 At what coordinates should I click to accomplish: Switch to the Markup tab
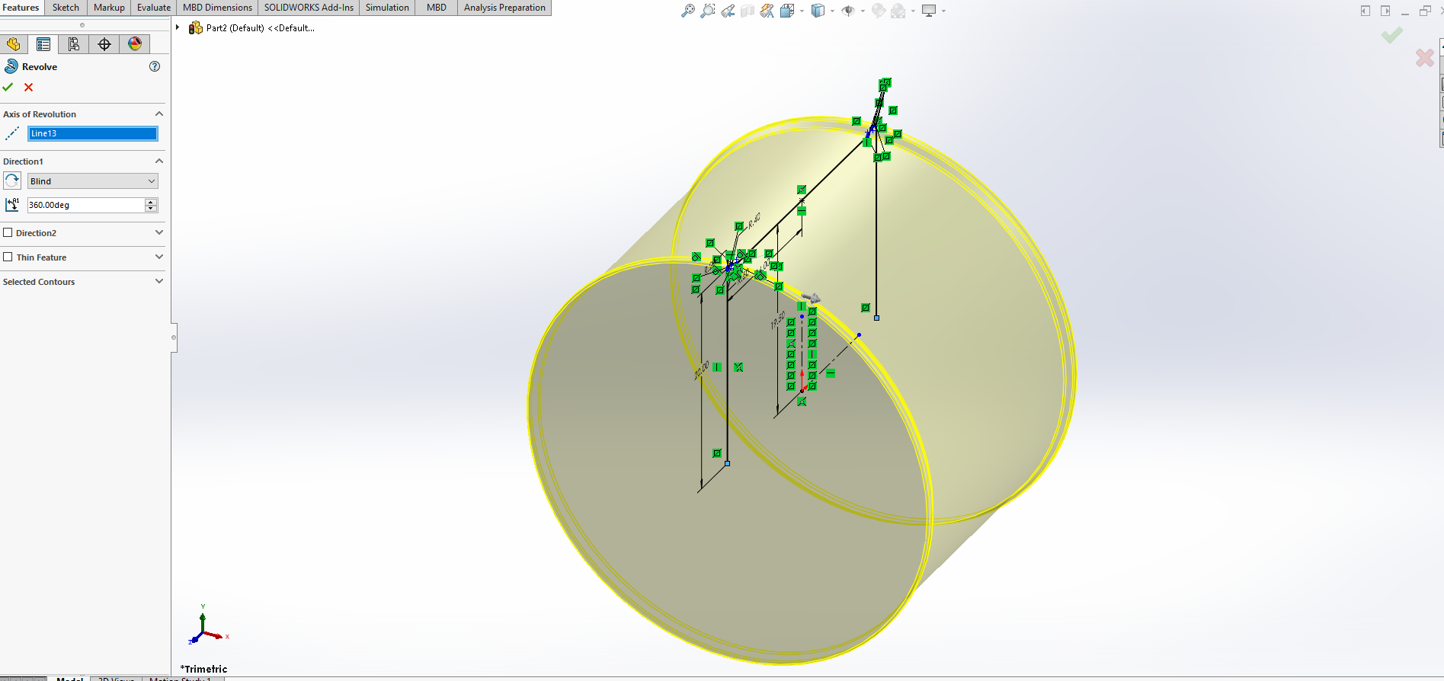tap(109, 8)
